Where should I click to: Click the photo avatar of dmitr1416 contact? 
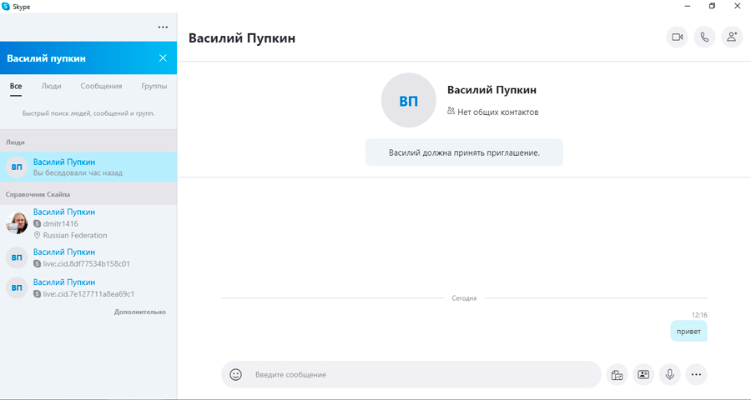pyautogui.click(x=17, y=223)
